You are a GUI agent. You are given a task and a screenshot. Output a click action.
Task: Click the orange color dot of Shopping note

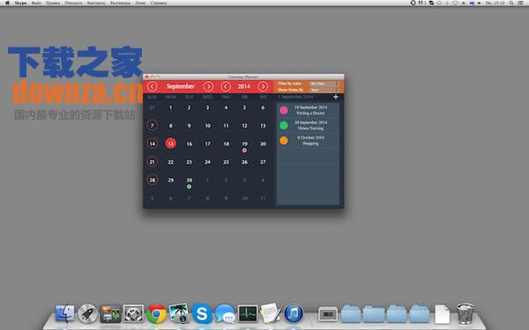[x=284, y=141]
